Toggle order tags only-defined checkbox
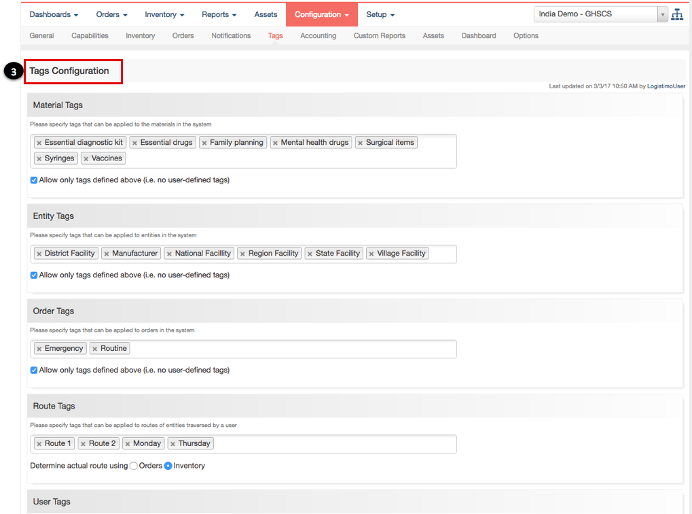This screenshot has width=692, height=514. coord(34,370)
